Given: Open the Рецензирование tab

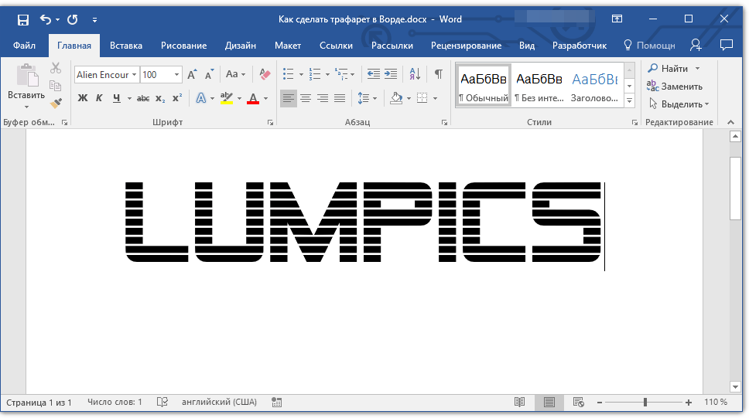Looking at the screenshot, I should pyautogui.click(x=467, y=46).
